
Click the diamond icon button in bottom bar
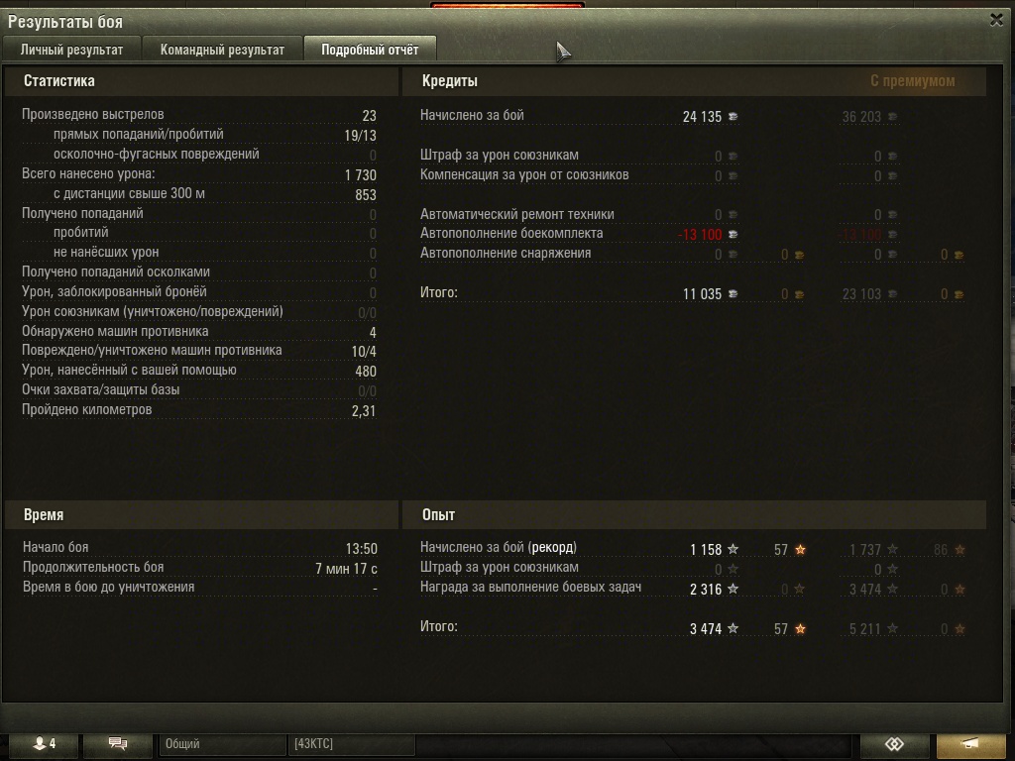point(894,744)
